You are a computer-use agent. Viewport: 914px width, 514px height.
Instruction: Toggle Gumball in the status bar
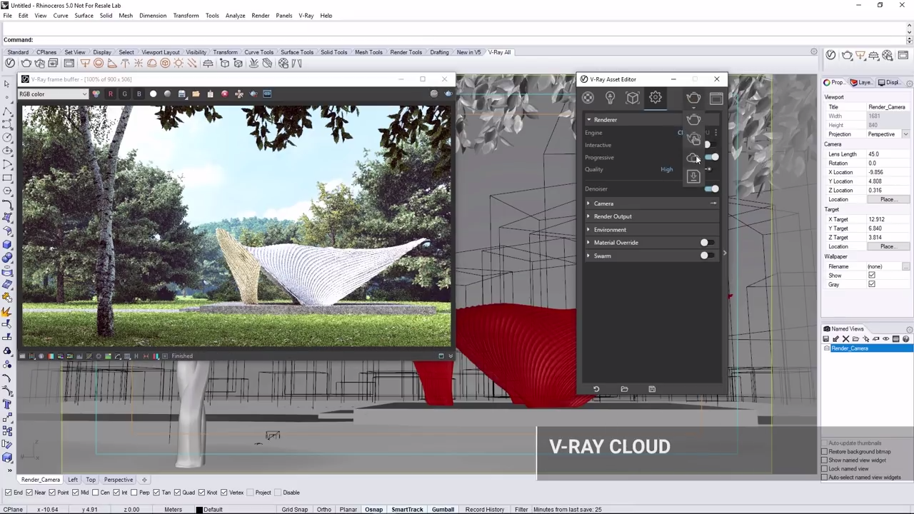443,510
